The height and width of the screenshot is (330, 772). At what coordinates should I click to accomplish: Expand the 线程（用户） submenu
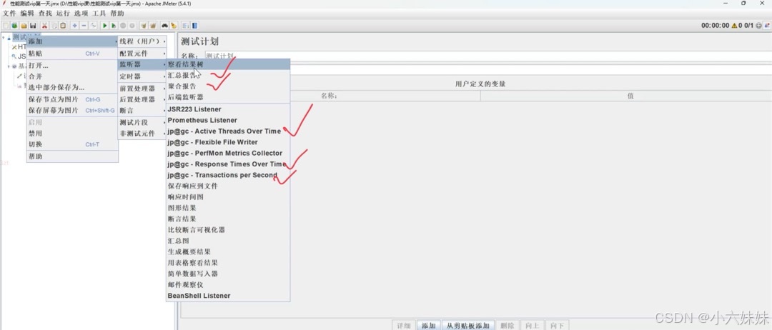(142, 41)
